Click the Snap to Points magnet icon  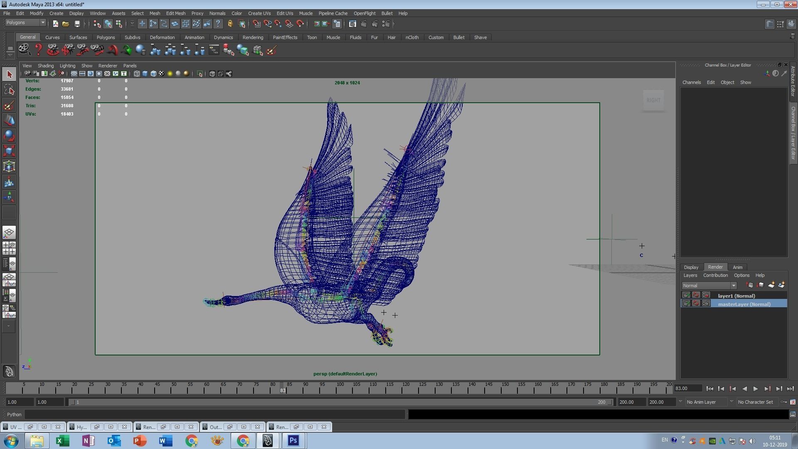point(278,24)
